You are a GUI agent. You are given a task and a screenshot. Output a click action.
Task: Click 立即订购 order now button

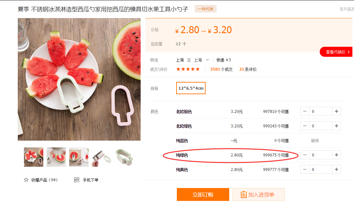[203, 194]
